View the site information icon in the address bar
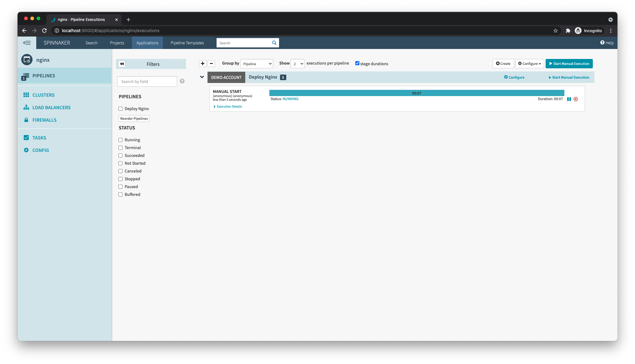This screenshot has width=635, height=364. (x=57, y=31)
